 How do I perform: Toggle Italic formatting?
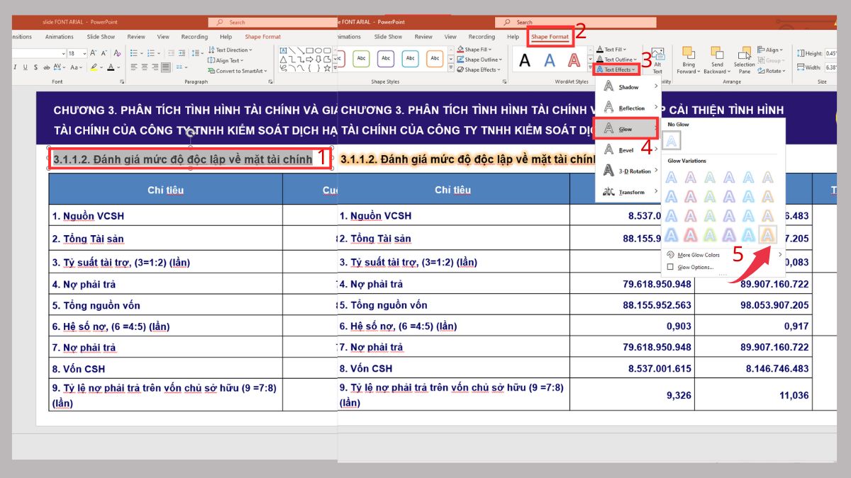click(15, 67)
